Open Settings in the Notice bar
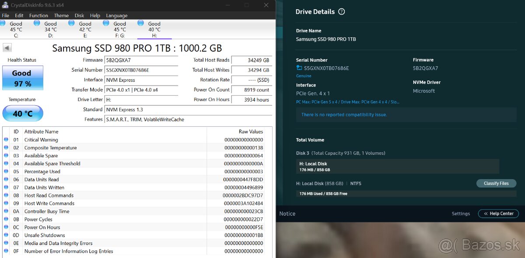Screen dimensions: 525x258 pos(461,213)
